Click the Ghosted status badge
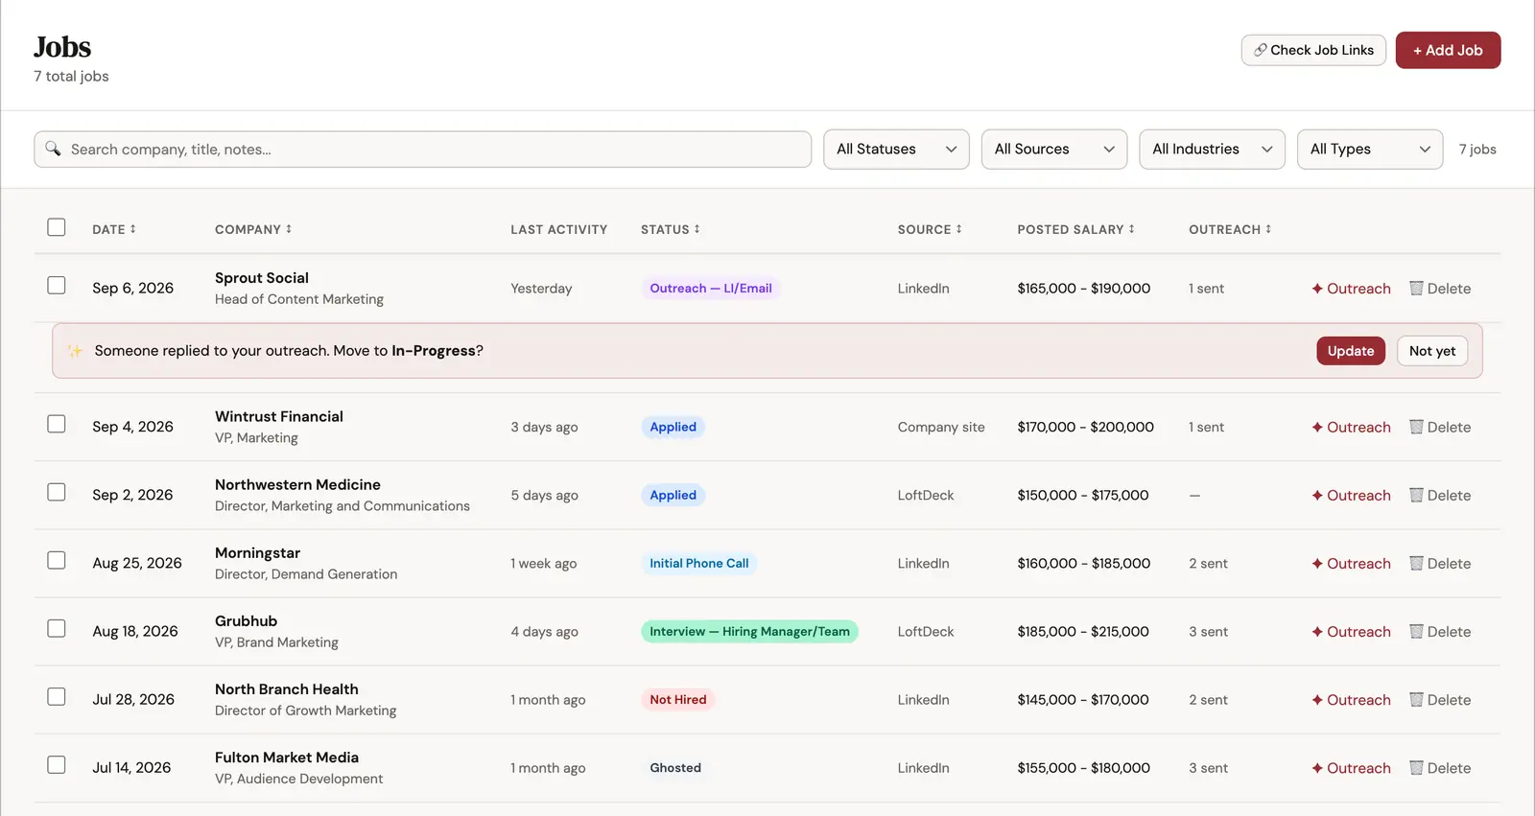This screenshot has height=816, width=1535. pos(675,767)
